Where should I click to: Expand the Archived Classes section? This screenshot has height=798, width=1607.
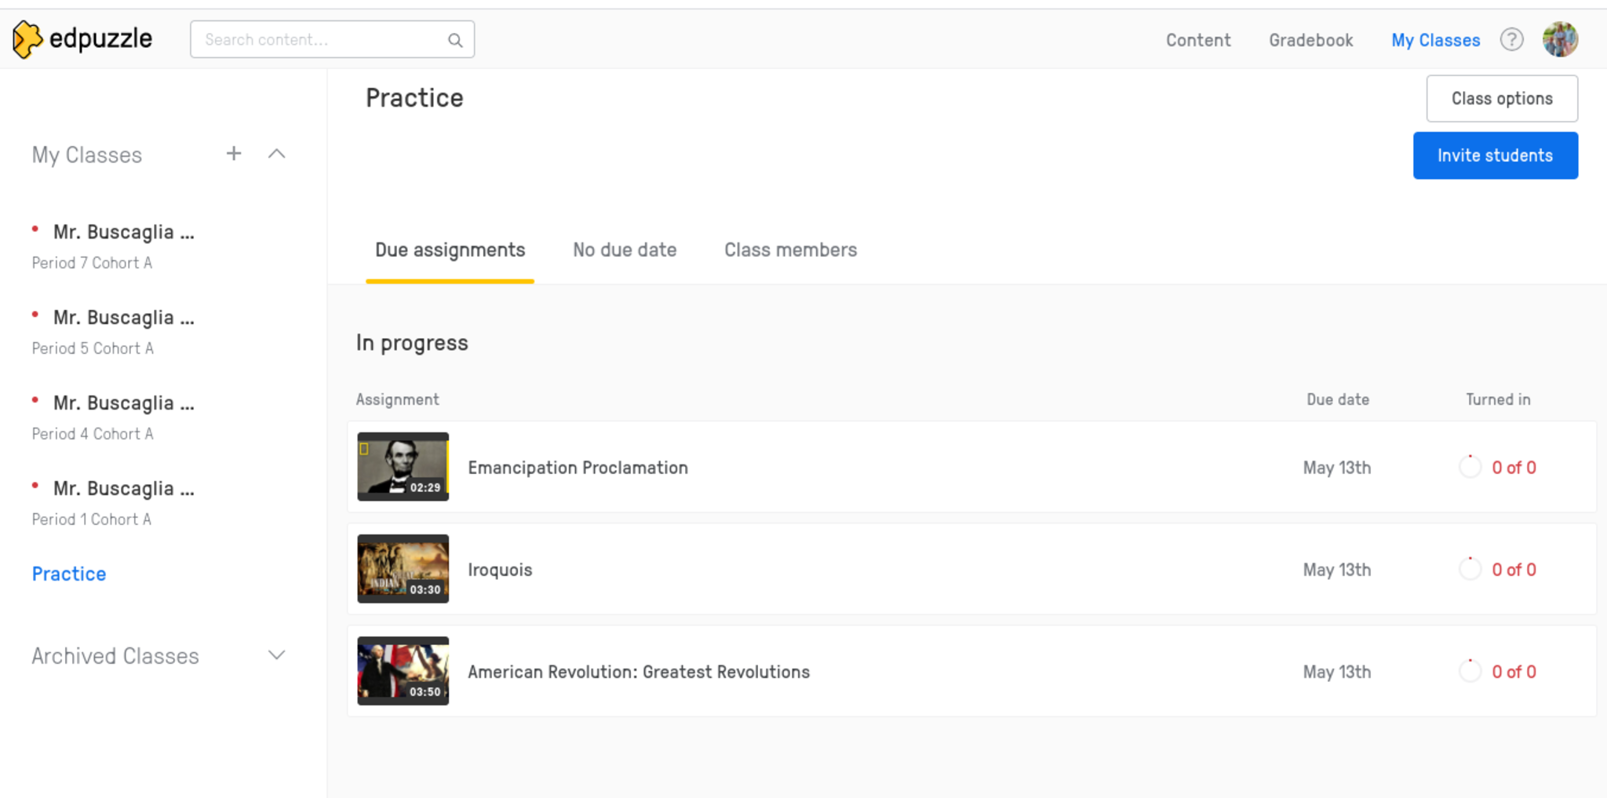[x=276, y=655]
